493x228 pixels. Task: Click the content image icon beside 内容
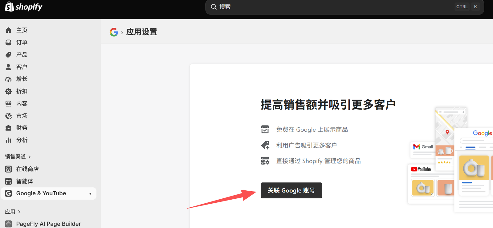[8, 104]
